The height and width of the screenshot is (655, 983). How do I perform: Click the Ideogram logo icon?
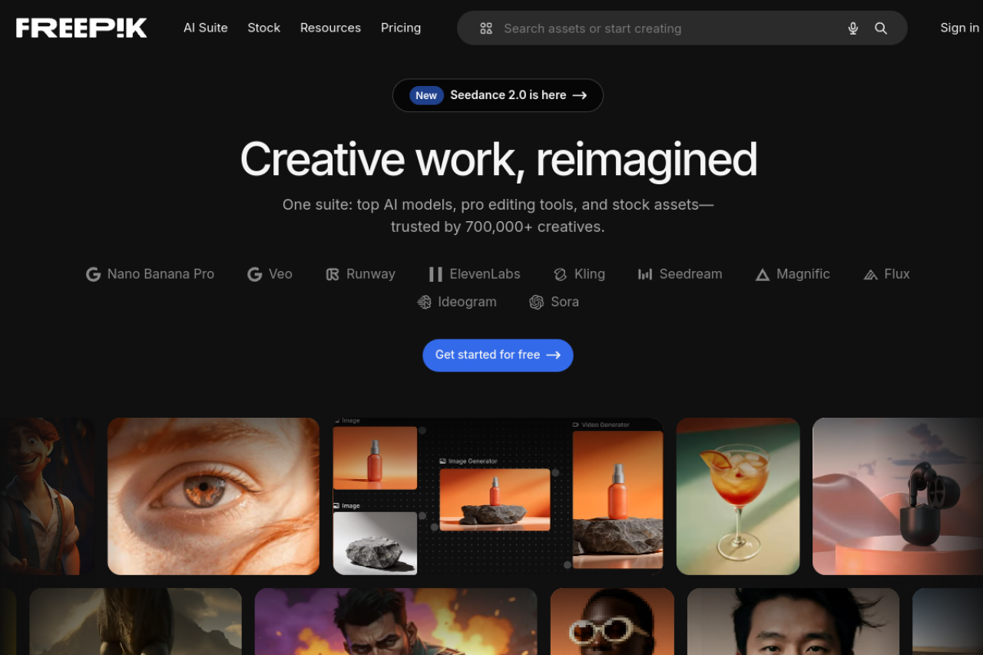tap(424, 303)
